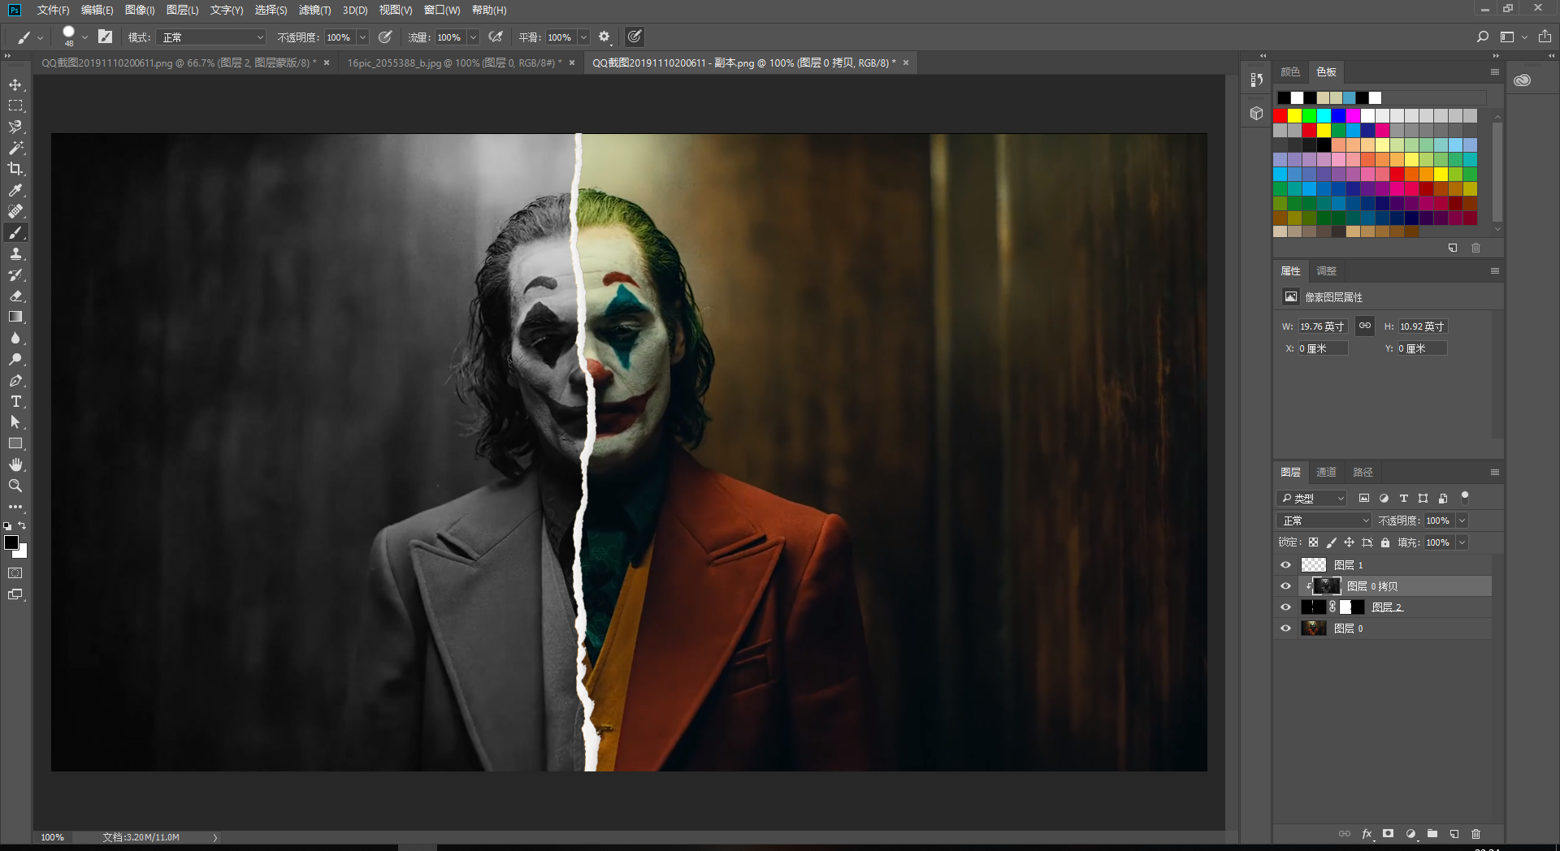Select the Crop tool

click(15, 169)
